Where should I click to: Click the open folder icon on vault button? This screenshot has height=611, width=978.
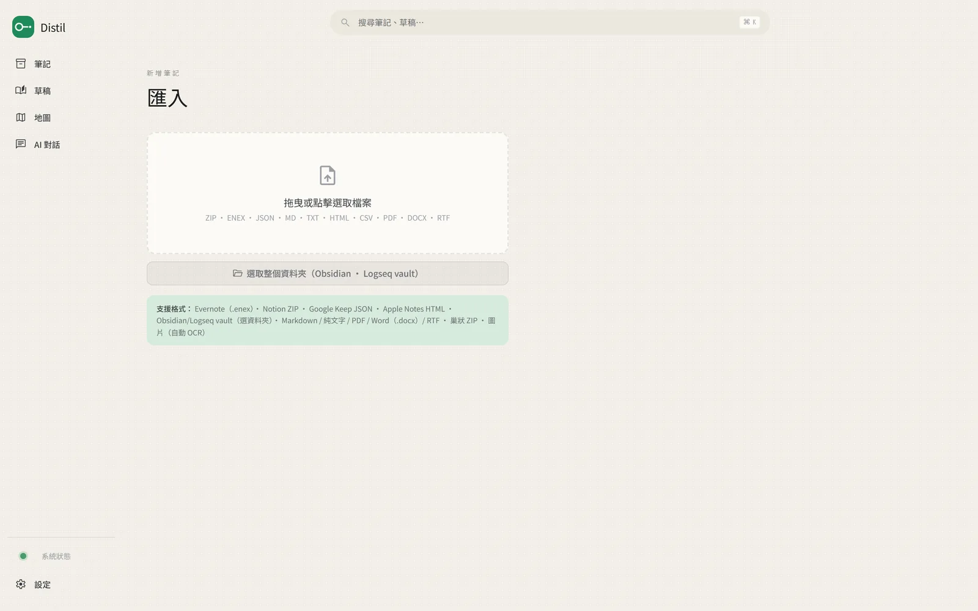point(238,274)
